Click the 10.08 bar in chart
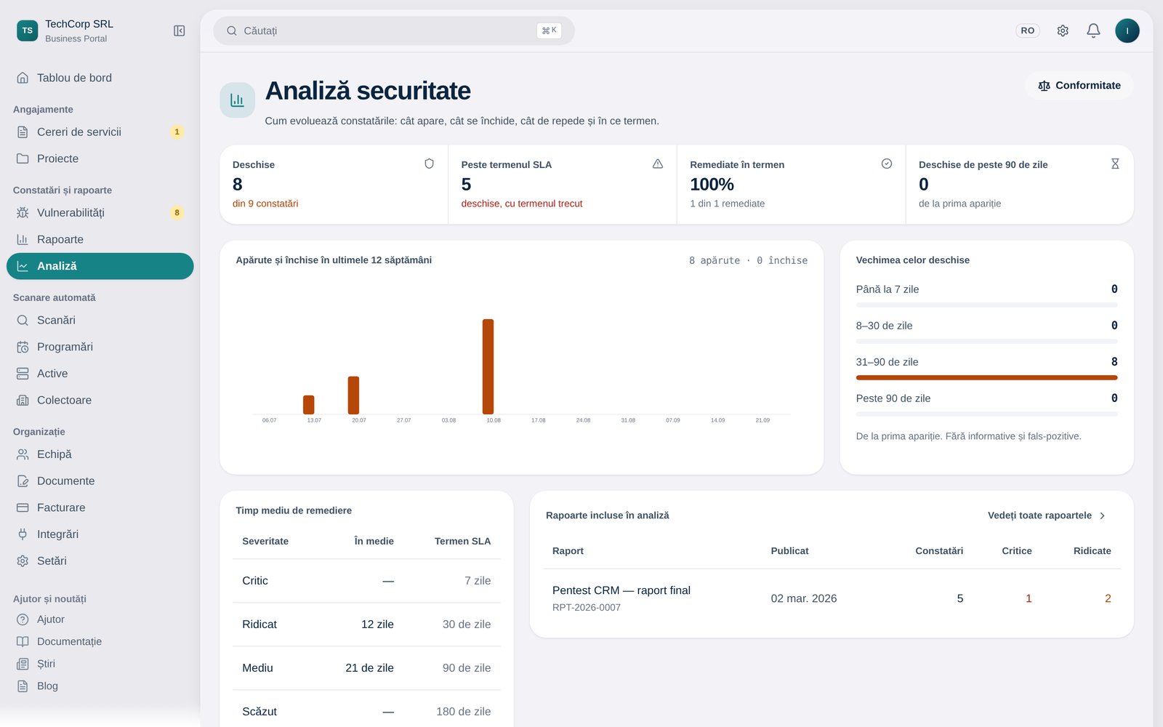Screen dimensions: 1163x727 [x=488, y=366]
